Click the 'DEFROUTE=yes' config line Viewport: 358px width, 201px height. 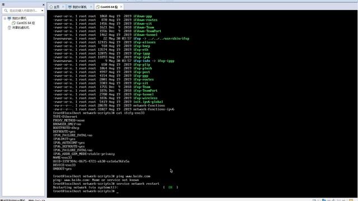pyautogui.click(x=64, y=132)
